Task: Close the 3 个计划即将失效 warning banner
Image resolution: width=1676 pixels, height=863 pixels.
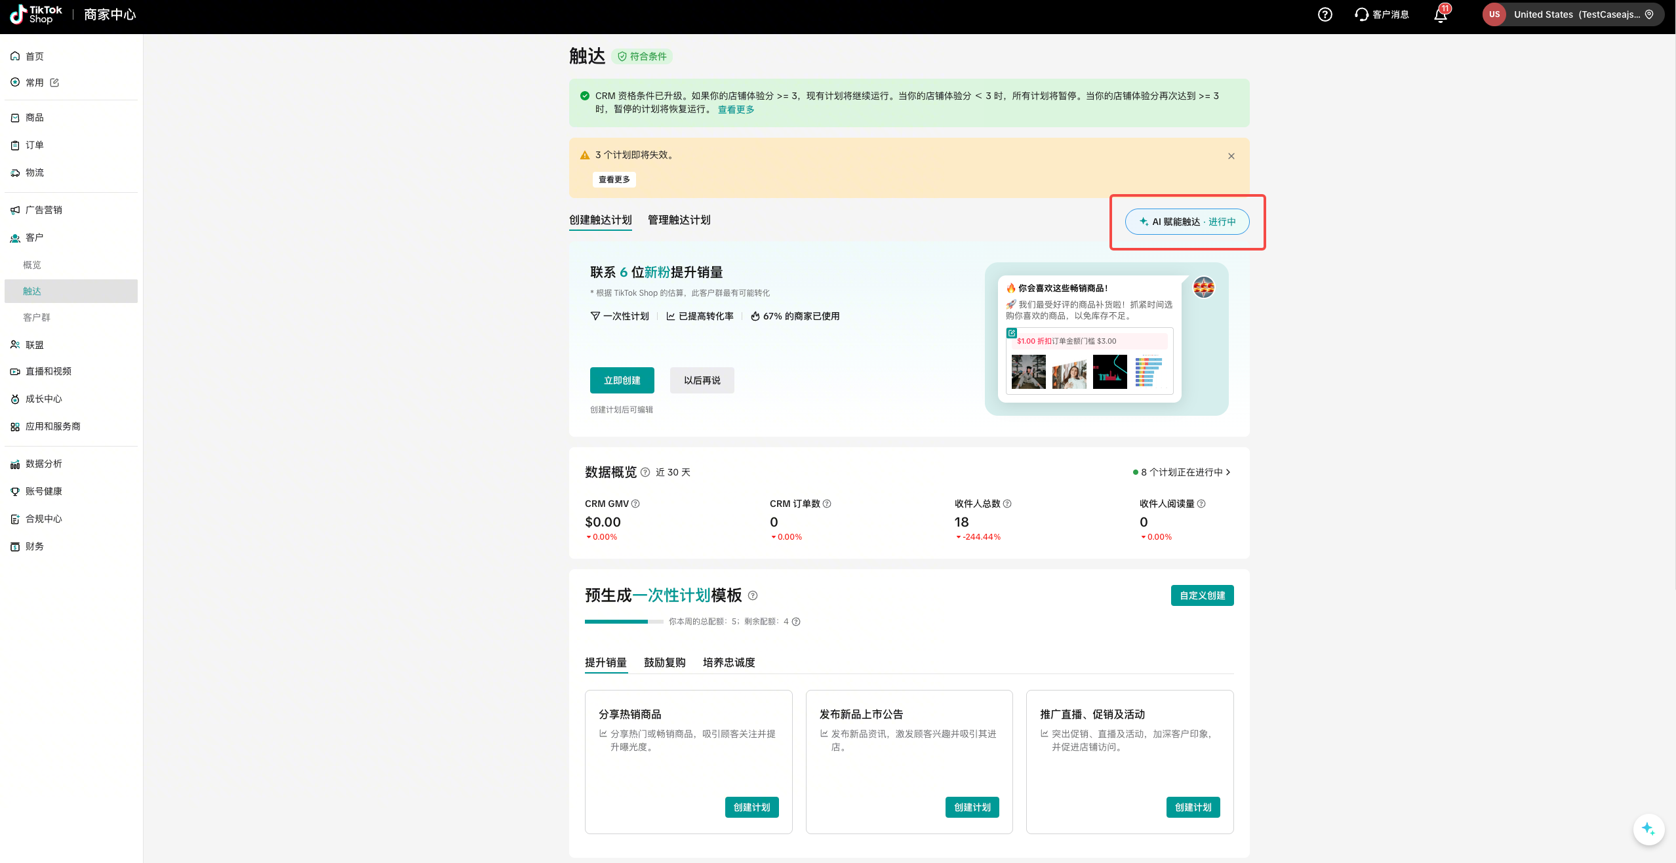Action: coord(1231,156)
